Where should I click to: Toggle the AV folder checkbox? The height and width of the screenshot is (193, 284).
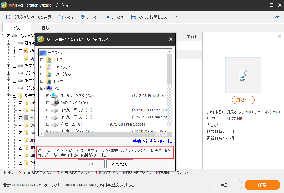click(x=20, y=133)
